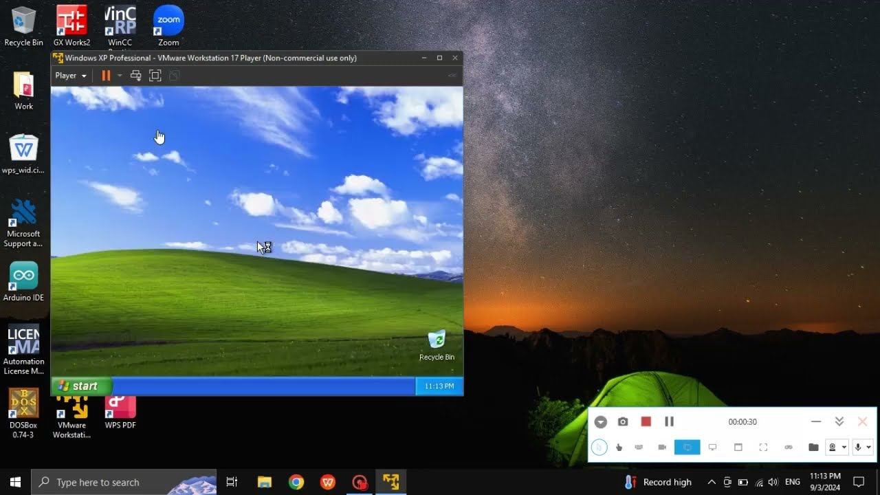Toggle the link icon in recorder toolbar

[x=789, y=447]
